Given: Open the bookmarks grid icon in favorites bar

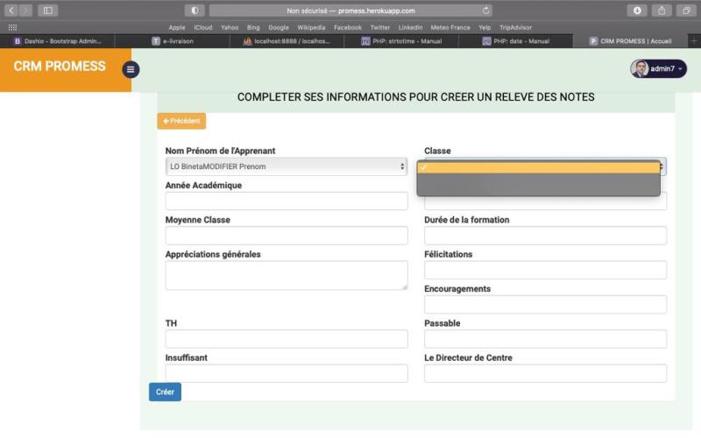Looking at the screenshot, I should tap(12, 27).
